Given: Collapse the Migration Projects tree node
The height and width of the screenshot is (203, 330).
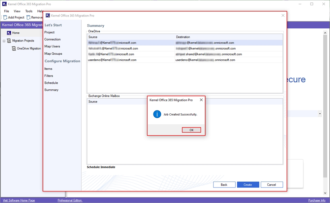Looking at the screenshot, I should pos(4,41).
